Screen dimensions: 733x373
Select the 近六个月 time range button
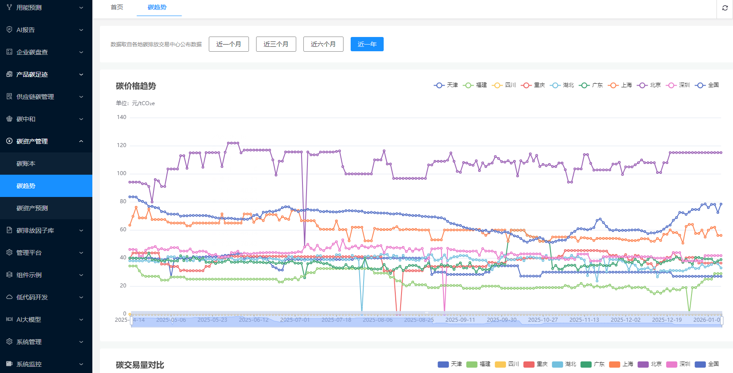point(323,44)
